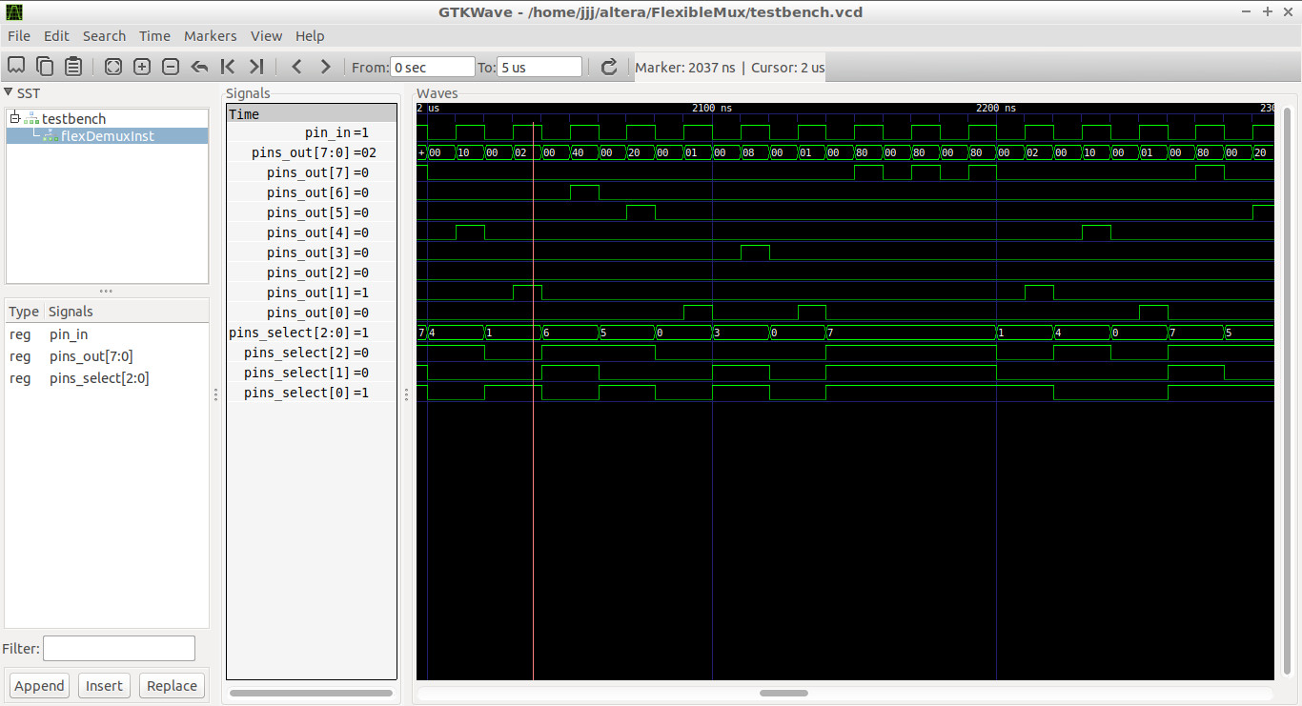Focus the To time input field

coord(539,68)
